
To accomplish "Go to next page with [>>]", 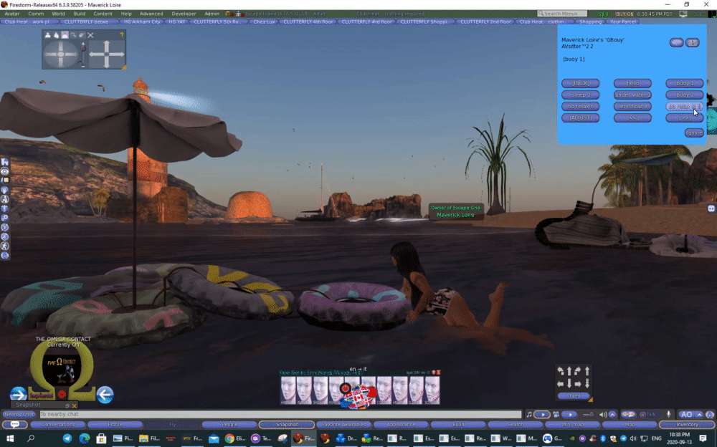I will (684, 117).
